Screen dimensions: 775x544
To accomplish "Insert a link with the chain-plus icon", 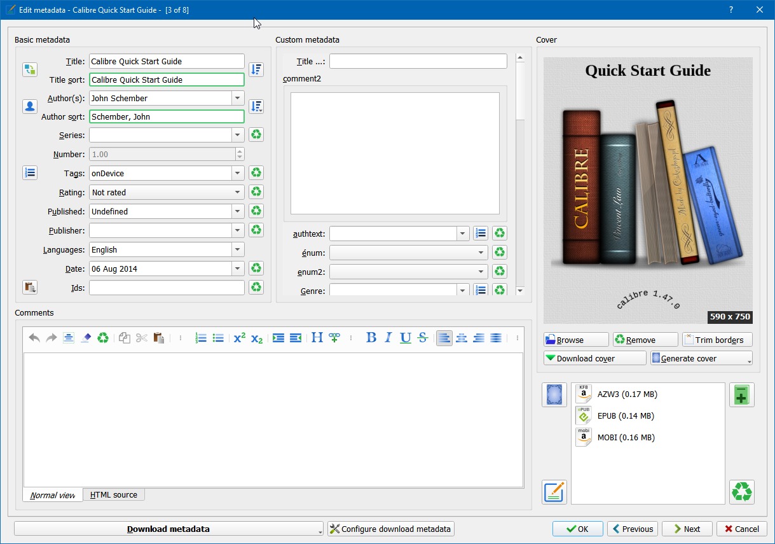I will [334, 338].
